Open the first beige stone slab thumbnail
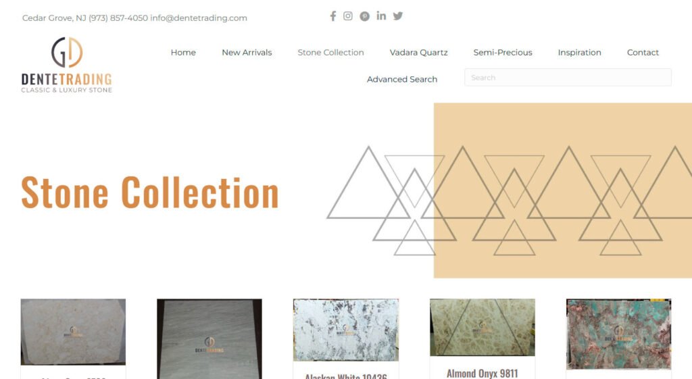 73,332
